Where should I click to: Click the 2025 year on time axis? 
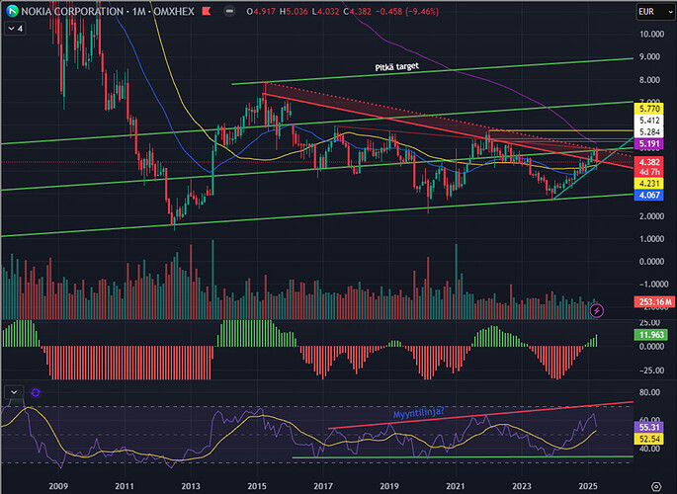588,486
